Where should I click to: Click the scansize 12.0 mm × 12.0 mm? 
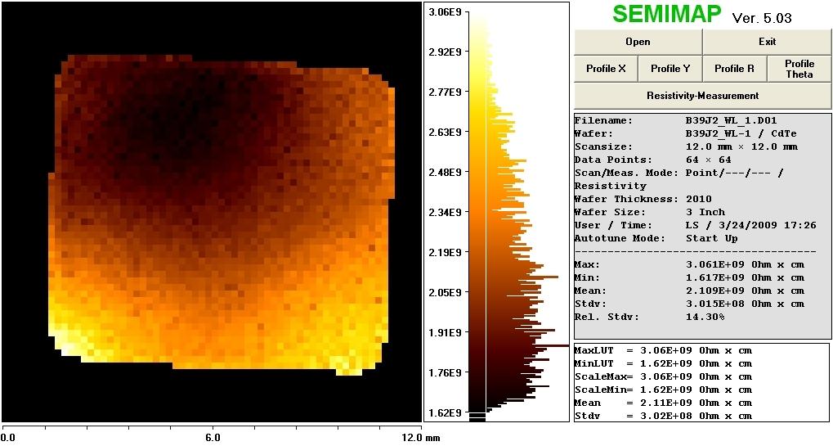coord(741,146)
